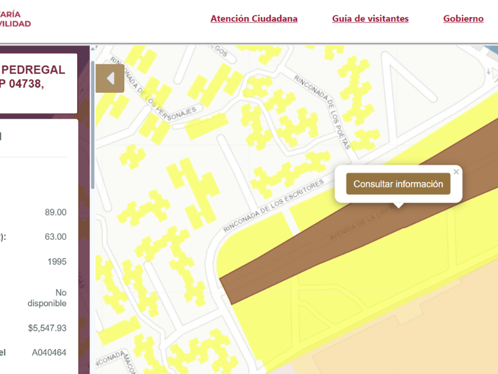Screen dimensions: 498x374
Task: Click the Rinconada de los Escritores street label
Action: point(273,206)
